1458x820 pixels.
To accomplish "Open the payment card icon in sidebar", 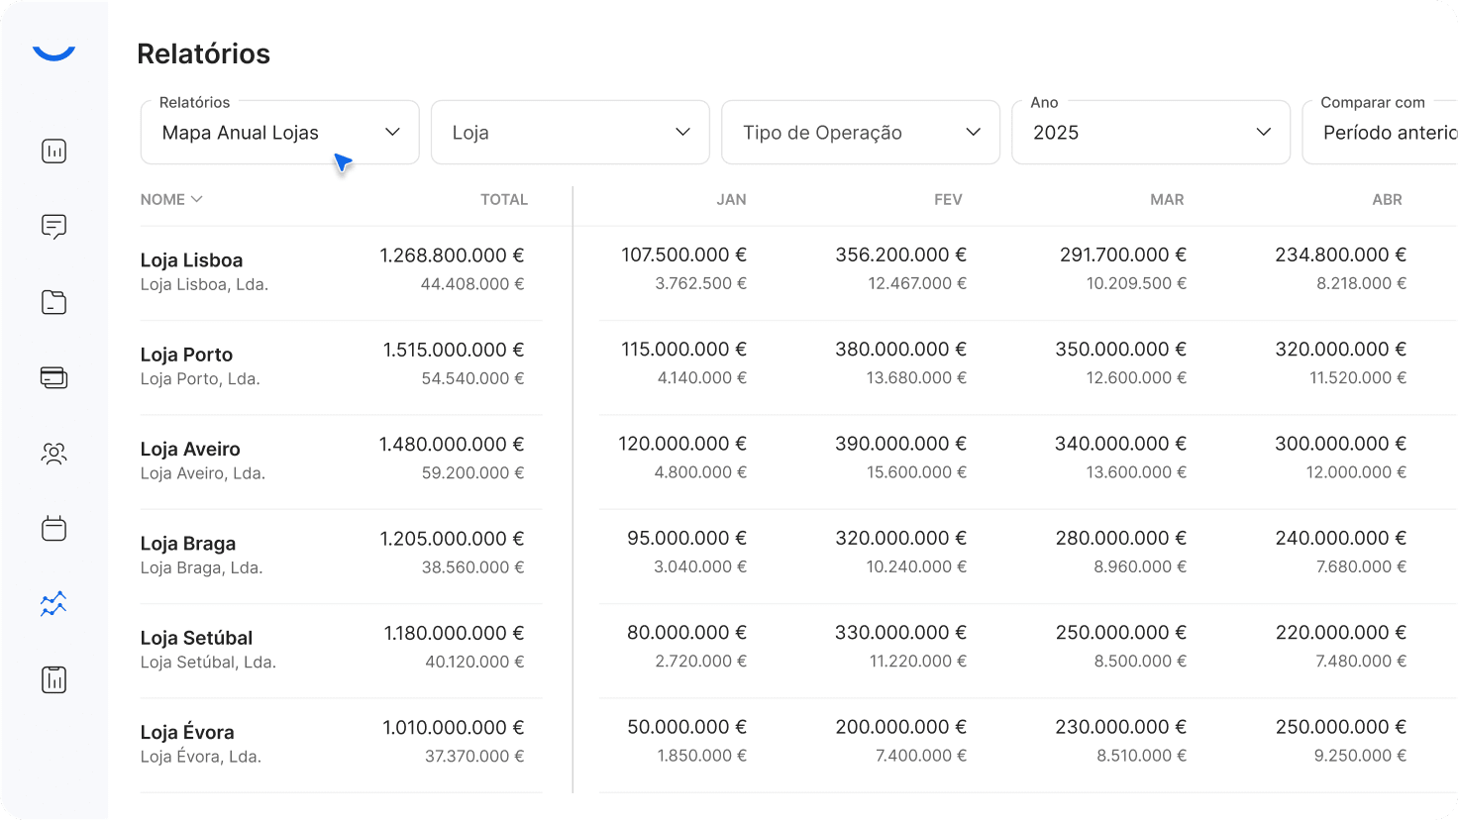I will point(53,377).
